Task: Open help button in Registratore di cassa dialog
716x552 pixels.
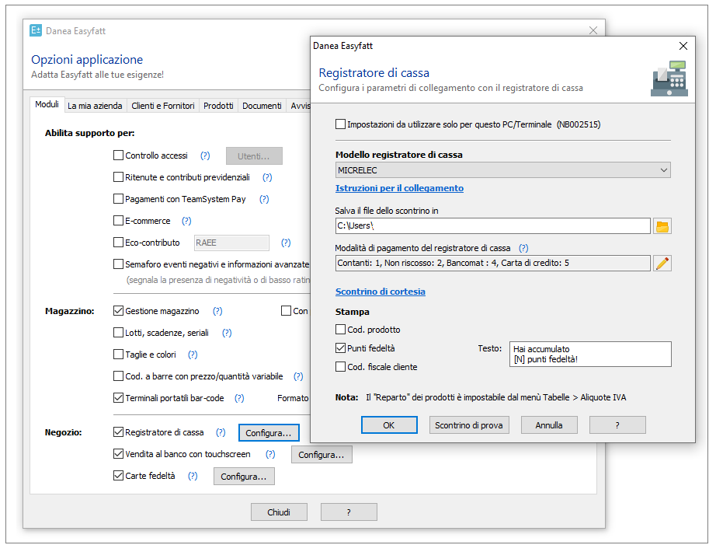Action: pyautogui.click(x=617, y=424)
